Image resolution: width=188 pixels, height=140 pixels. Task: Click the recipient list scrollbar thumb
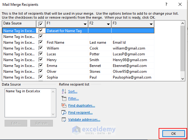click(182, 48)
